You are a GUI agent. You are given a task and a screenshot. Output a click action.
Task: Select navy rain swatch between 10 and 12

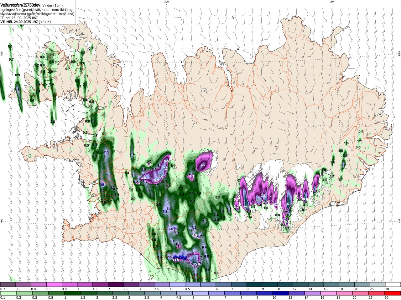click(x=280, y=293)
